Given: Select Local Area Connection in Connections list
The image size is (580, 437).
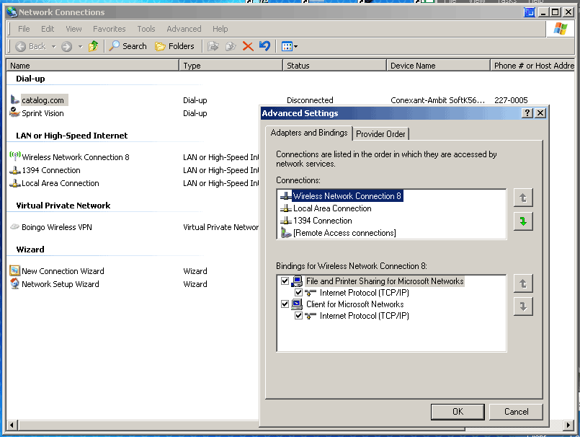Looking at the screenshot, I should tap(331, 208).
